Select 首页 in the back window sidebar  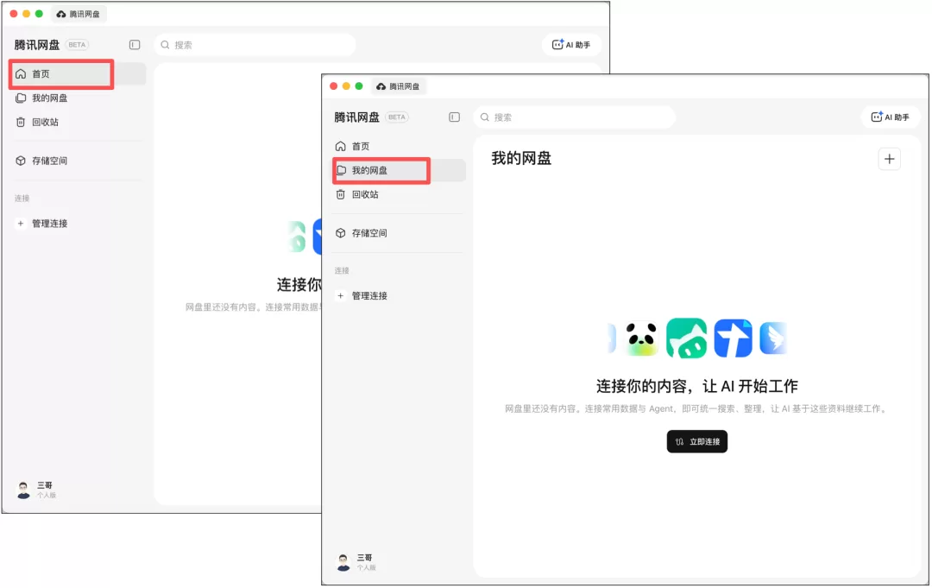click(x=78, y=73)
